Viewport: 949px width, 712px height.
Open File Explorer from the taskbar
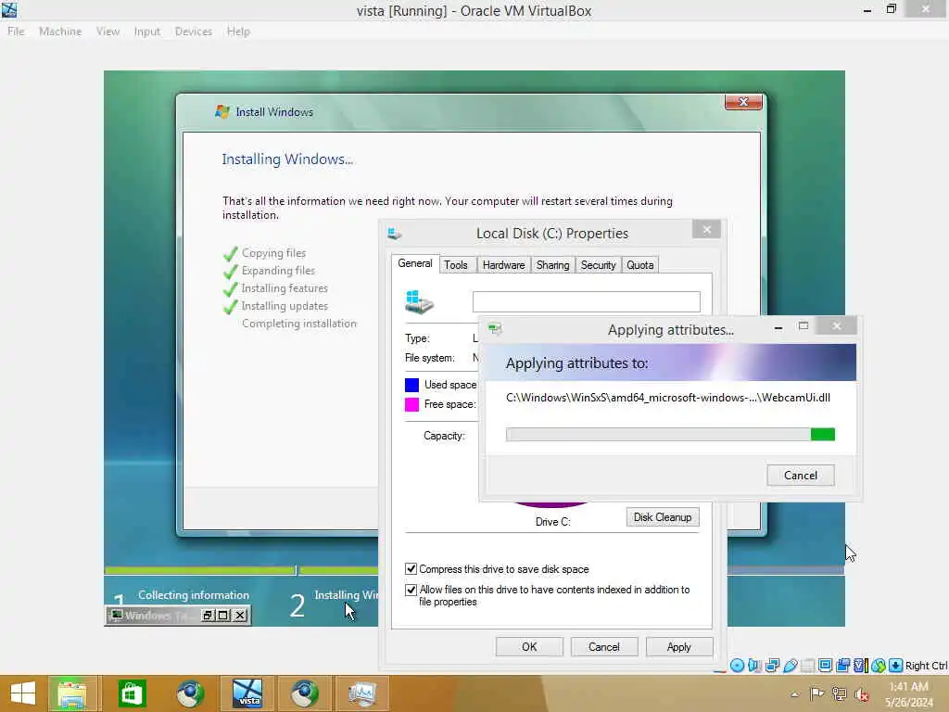point(71,693)
